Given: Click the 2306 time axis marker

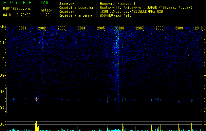Looking at the screenshot, I should (120, 28).
